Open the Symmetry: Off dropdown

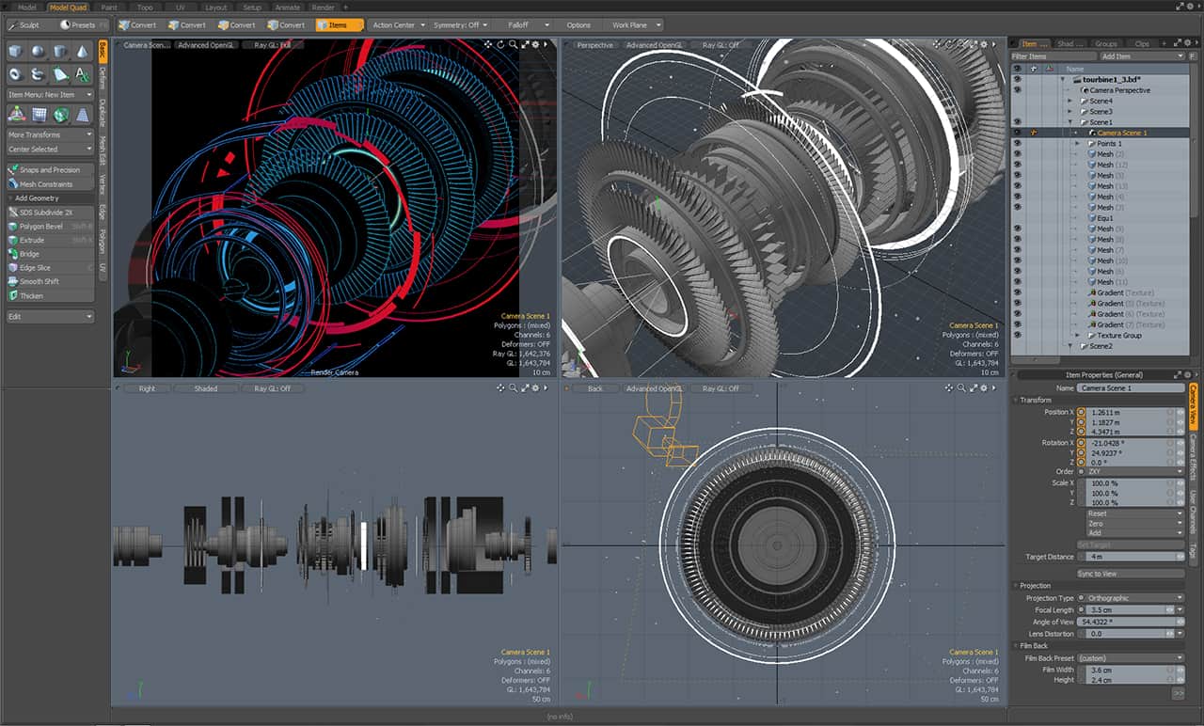[460, 25]
